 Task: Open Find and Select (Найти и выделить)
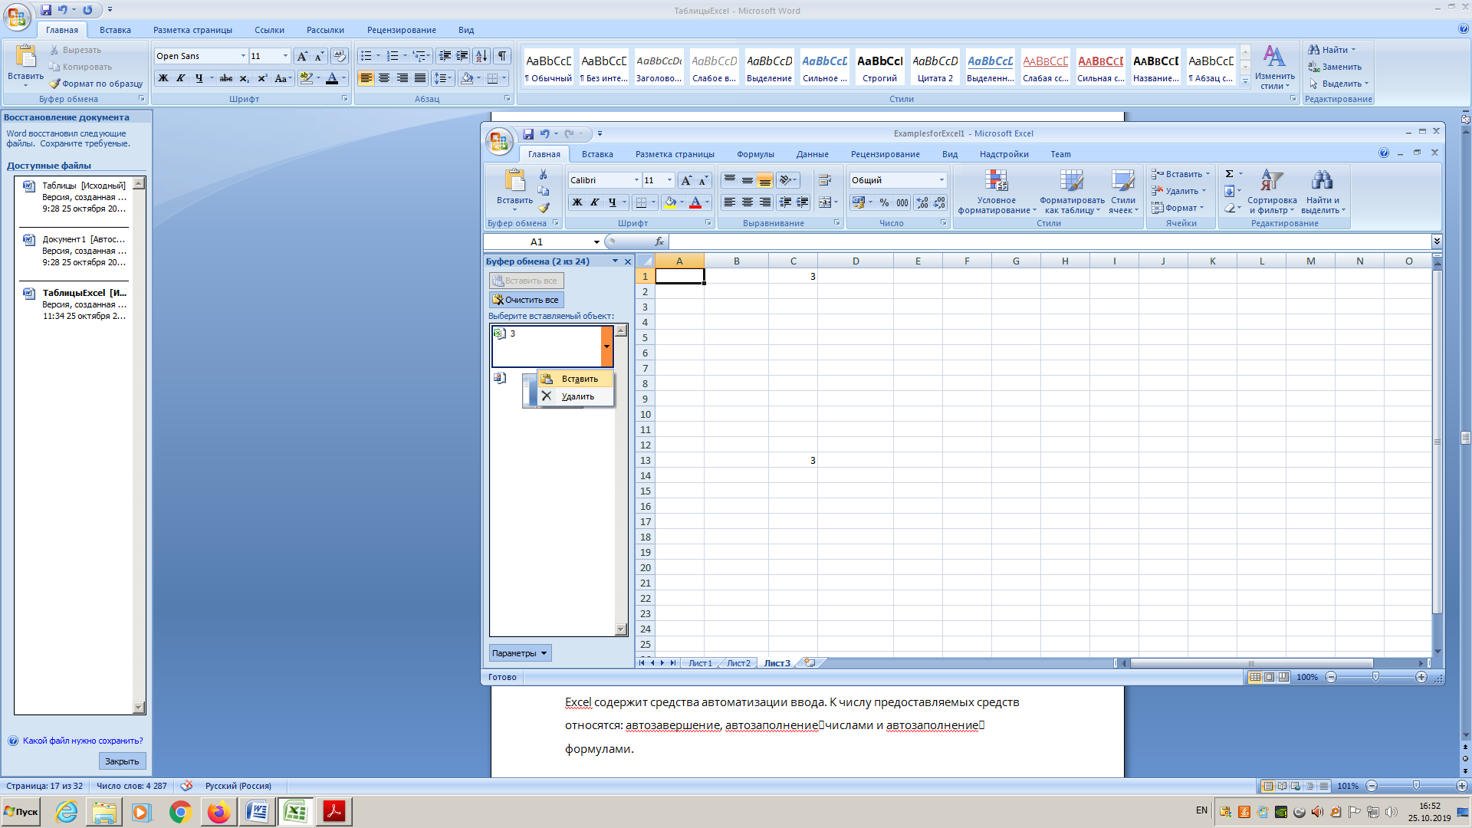[1322, 192]
